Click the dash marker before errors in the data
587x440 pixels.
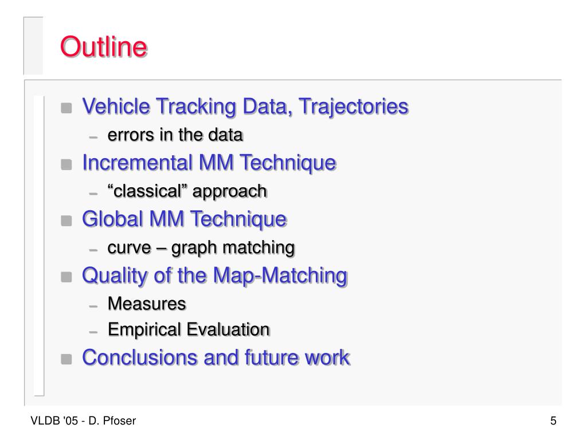[93, 137]
